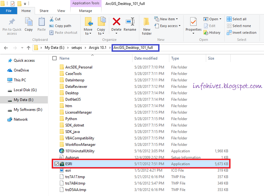Click the Quick access star icon
The image size is (264, 196).
pyautogui.click(x=10, y=60)
